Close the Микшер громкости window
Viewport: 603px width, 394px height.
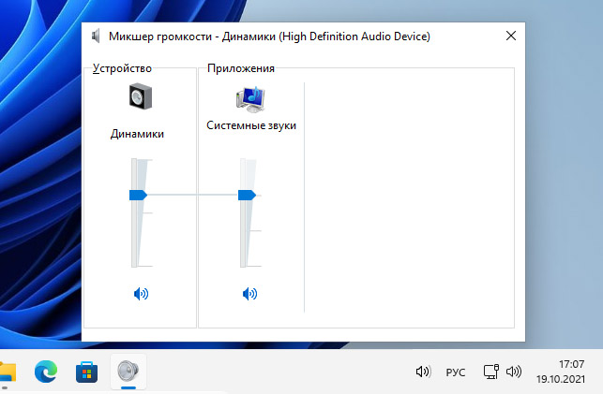(x=511, y=36)
